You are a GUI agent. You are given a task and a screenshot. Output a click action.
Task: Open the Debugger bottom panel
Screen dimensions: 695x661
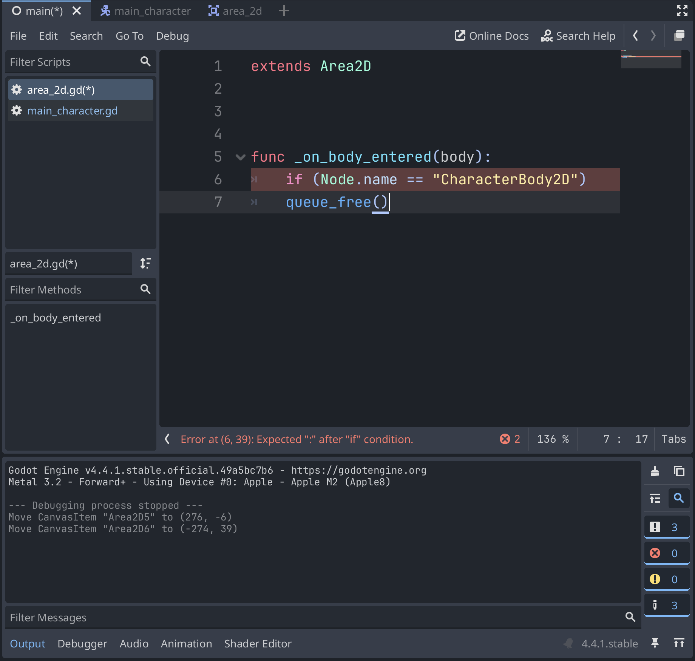tap(82, 643)
